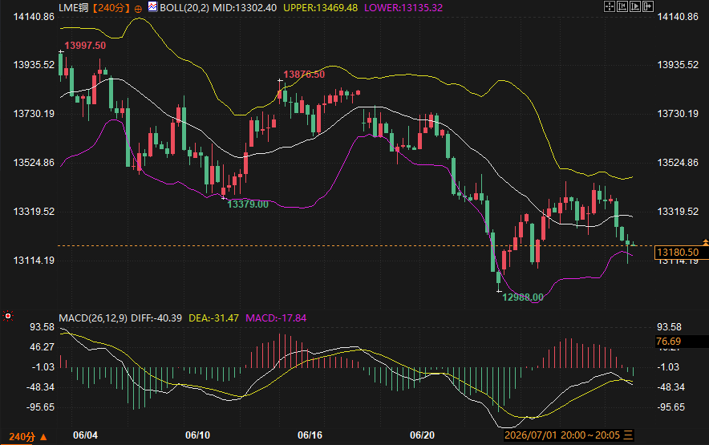Click the export panel arrow icon
709x445 pixels.
648,6
